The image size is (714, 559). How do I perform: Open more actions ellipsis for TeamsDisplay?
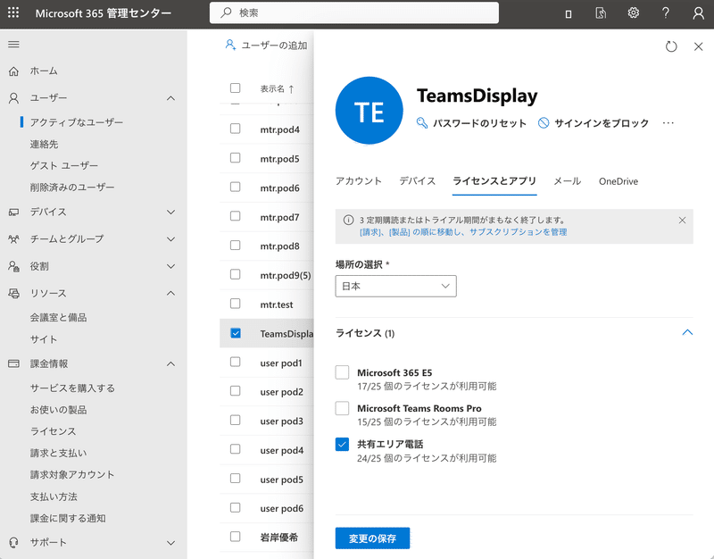point(668,123)
